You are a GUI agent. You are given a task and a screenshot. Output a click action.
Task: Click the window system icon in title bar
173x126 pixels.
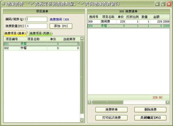coord(3,4)
